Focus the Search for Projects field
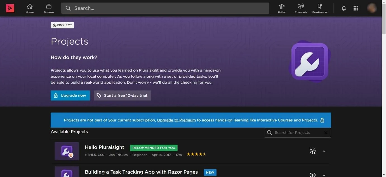Screen dimensions: 386x177 pos(298,133)
